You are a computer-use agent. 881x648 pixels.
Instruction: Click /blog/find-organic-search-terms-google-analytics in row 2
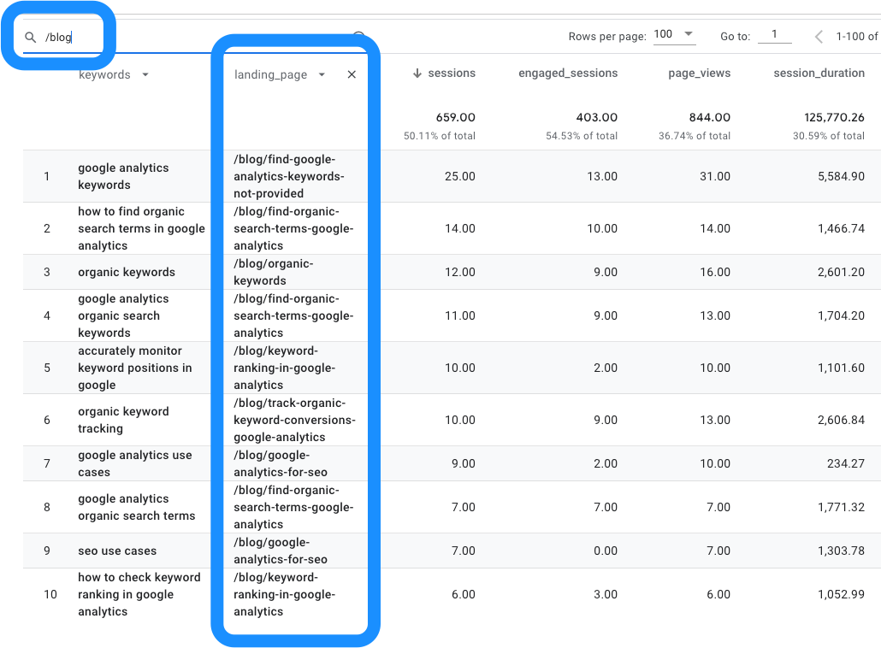click(x=293, y=228)
